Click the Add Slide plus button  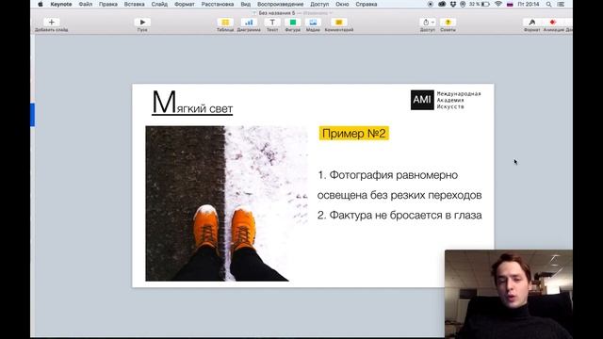pos(51,23)
